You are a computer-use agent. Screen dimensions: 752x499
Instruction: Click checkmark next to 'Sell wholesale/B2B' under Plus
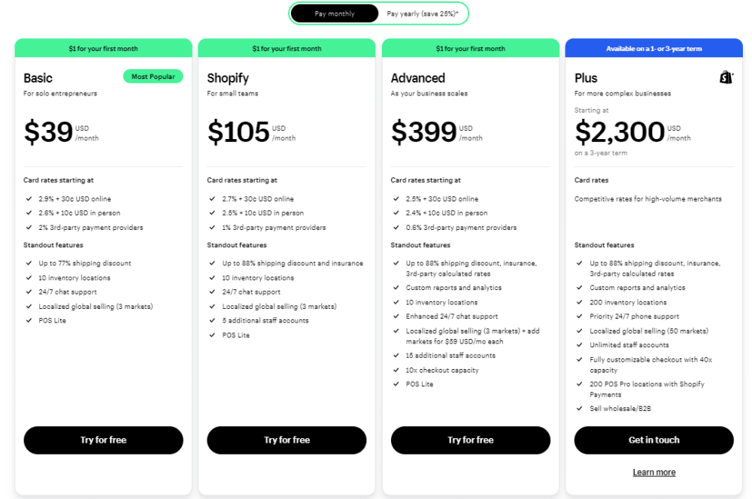tap(580, 410)
